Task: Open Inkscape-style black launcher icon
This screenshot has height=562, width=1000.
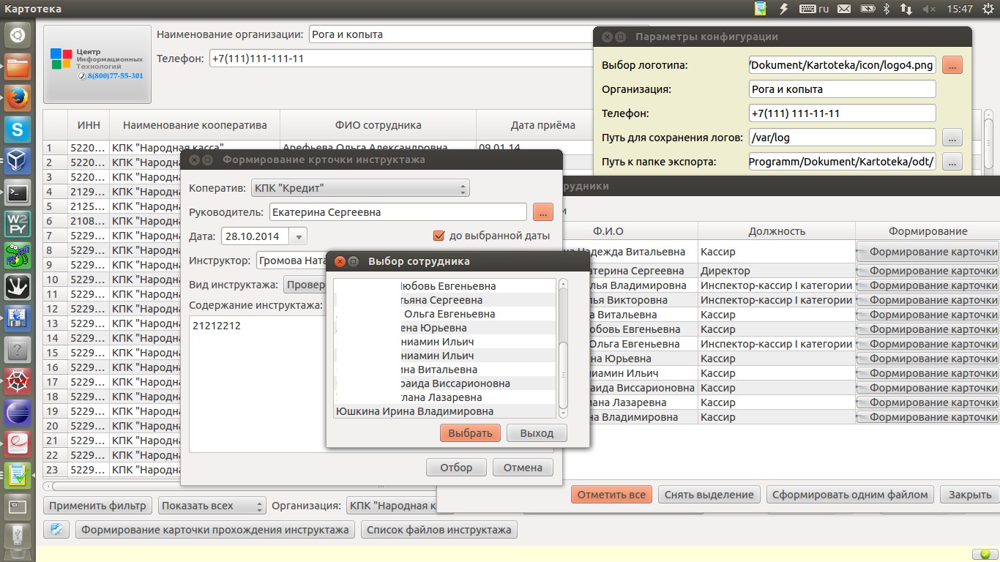Action: [18, 287]
